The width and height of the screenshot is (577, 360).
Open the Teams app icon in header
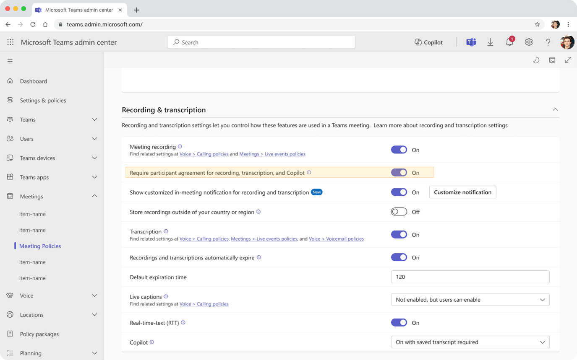[471, 42]
